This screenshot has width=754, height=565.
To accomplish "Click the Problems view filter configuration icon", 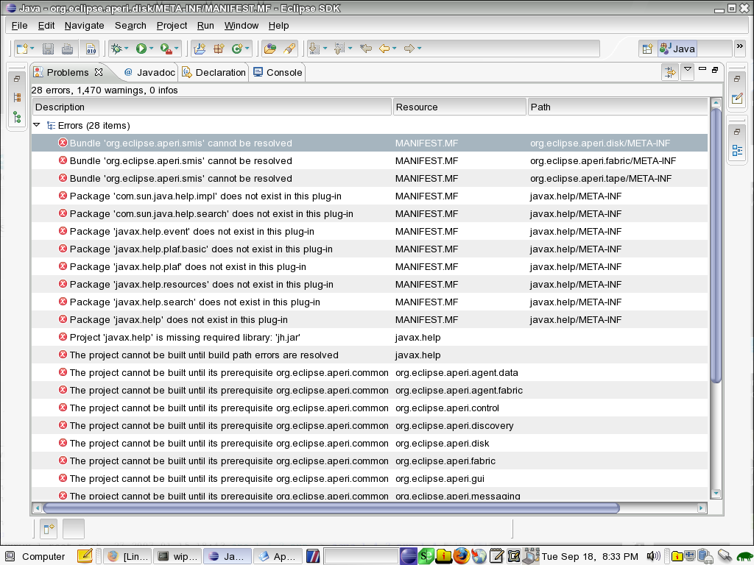I will (670, 73).
